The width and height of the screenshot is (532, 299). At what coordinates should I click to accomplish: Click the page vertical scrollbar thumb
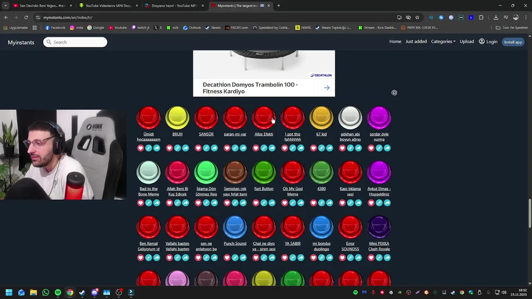pyautogui.click(x=530, y=213)
